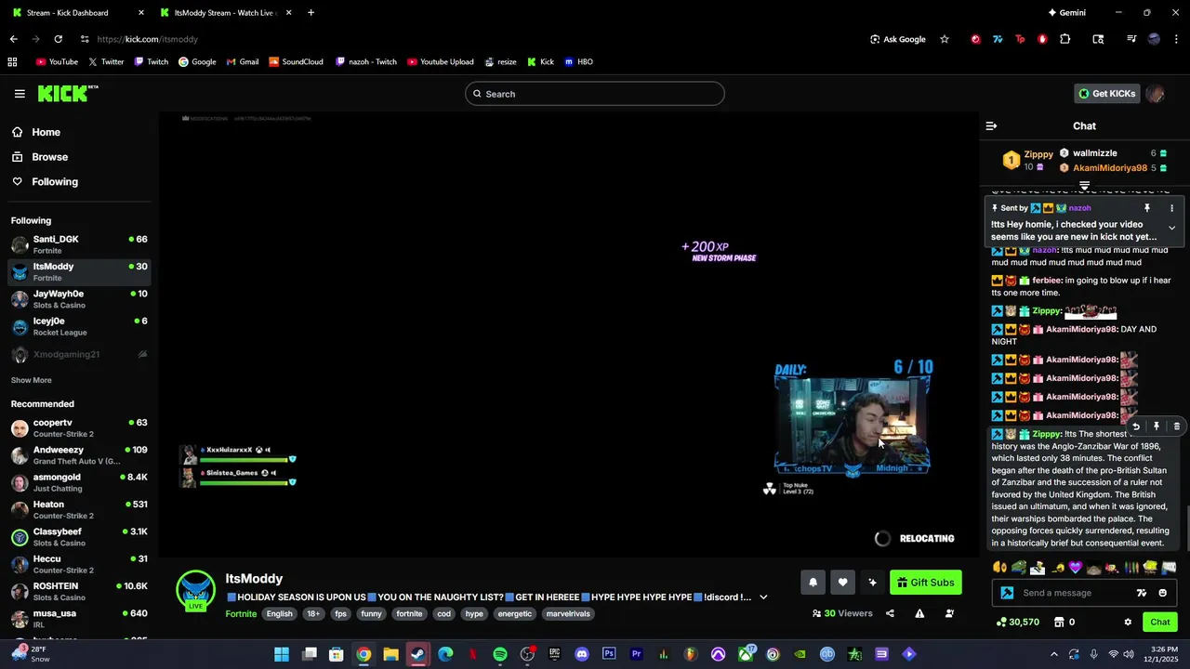The height and width of the screenshot is (669, 1190).
Task: Click the Pepe frog quick emote
Action: click(x=1019, y=567)
